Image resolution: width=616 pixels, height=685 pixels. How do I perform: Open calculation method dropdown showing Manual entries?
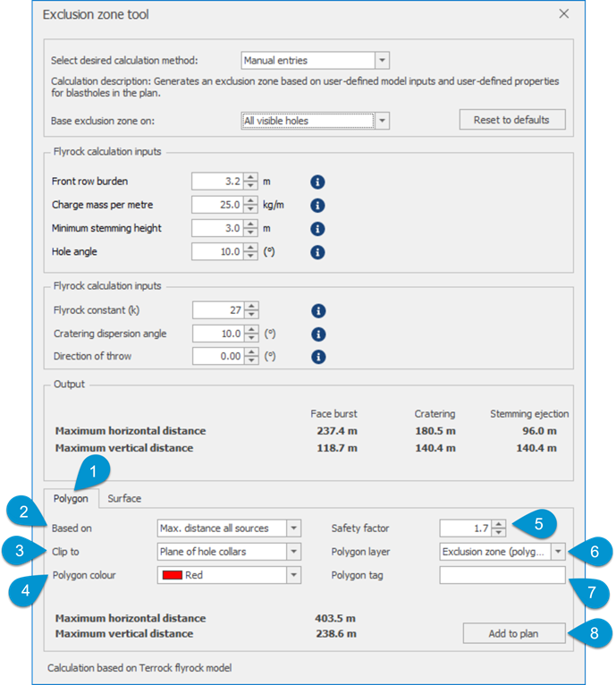point(383,60)
